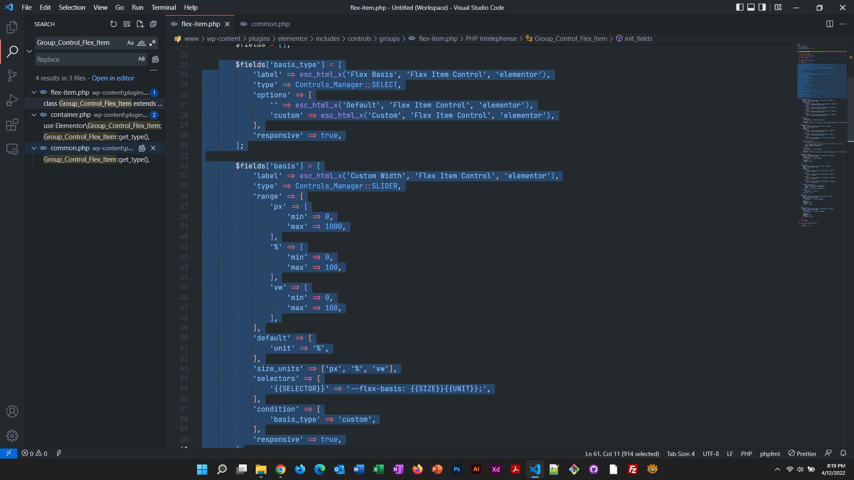Image resolution: width=854 pixels, height=480 pixels.
Task: Open the Manage gear menu
Action: pyautogui.click(x=12, y=436)
